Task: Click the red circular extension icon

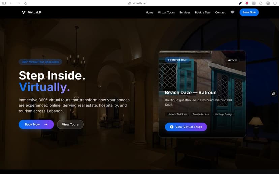Action: 247,3
